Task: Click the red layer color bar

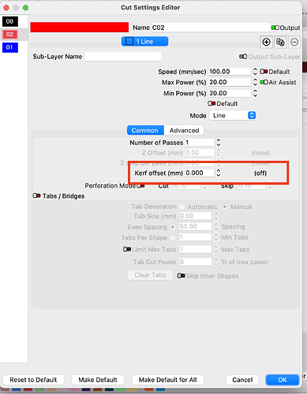Action: pyautogui.click(x=80, y=28)
